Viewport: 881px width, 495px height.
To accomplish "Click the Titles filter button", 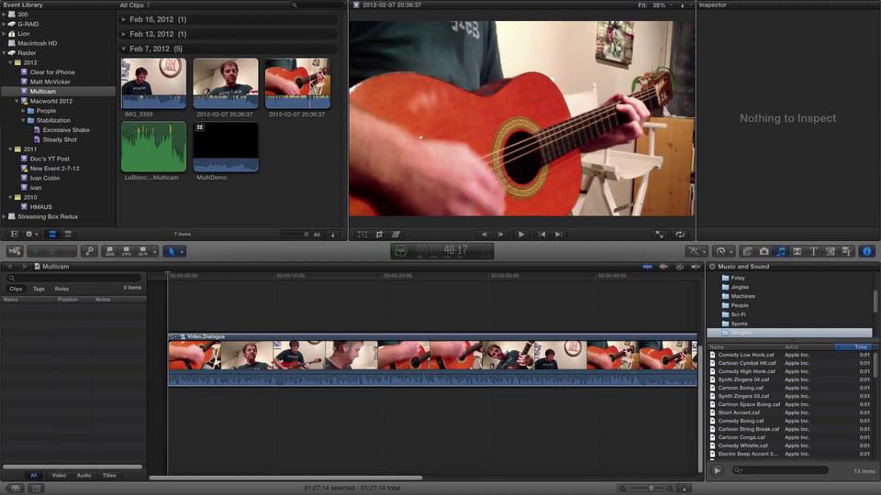I will [x=109, y=475].
